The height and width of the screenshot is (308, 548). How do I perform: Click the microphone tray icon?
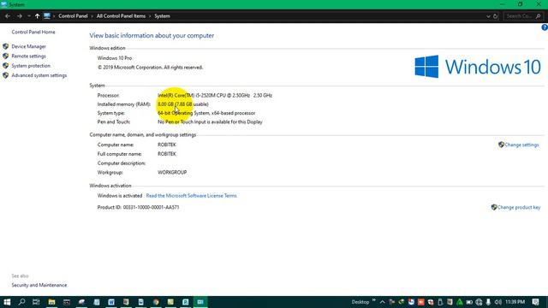tap(488, 302)
